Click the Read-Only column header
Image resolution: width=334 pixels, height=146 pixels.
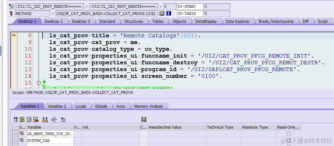pyautogui.click(x=289, y=127)
